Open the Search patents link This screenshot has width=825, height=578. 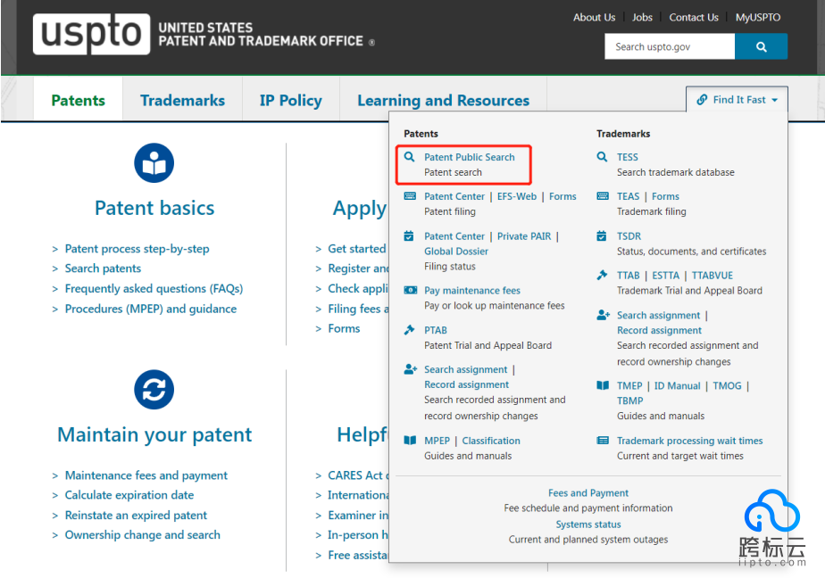click(x=103, y=268)
